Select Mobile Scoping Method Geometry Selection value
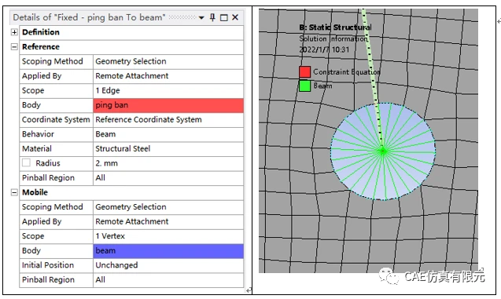 pos(168,207)
